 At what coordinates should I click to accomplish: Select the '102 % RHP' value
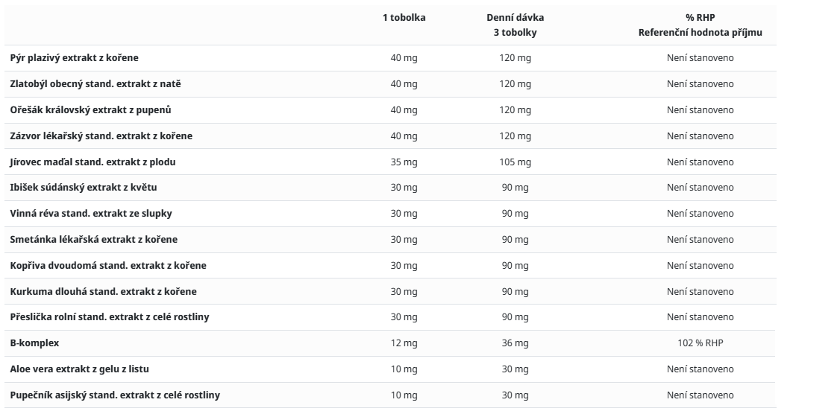click(x=700, y=343)
